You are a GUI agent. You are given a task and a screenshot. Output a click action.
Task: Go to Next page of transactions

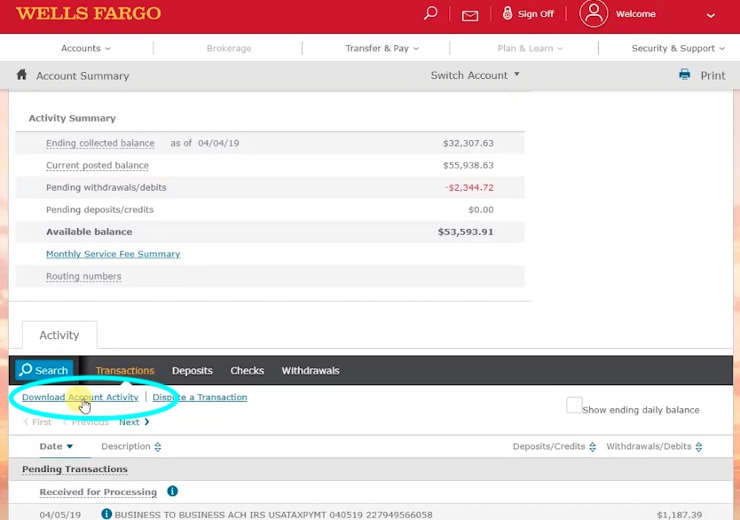134,422
